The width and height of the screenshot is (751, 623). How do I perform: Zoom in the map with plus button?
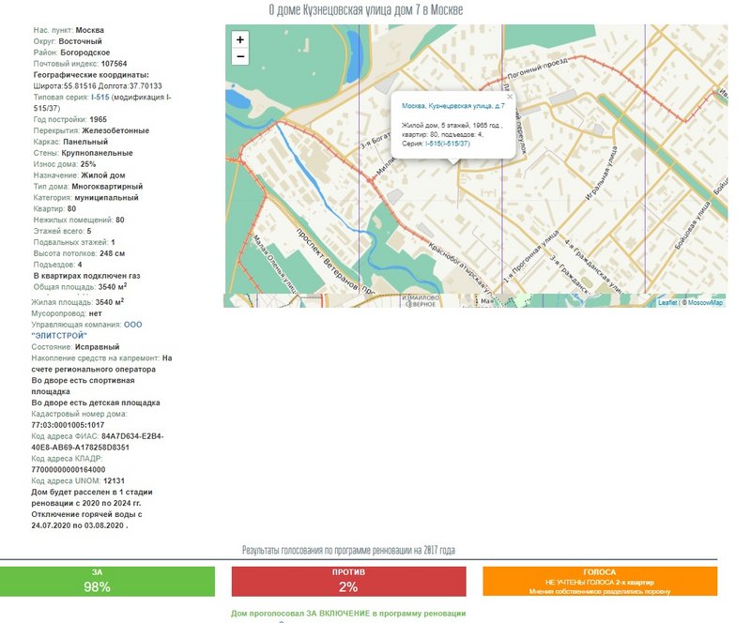[x=240, y=39]
